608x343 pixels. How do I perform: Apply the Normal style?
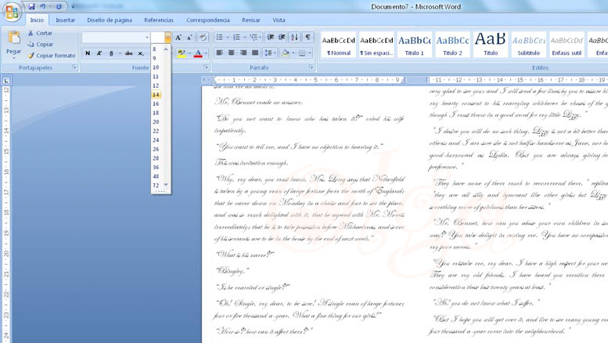(339, 45)
